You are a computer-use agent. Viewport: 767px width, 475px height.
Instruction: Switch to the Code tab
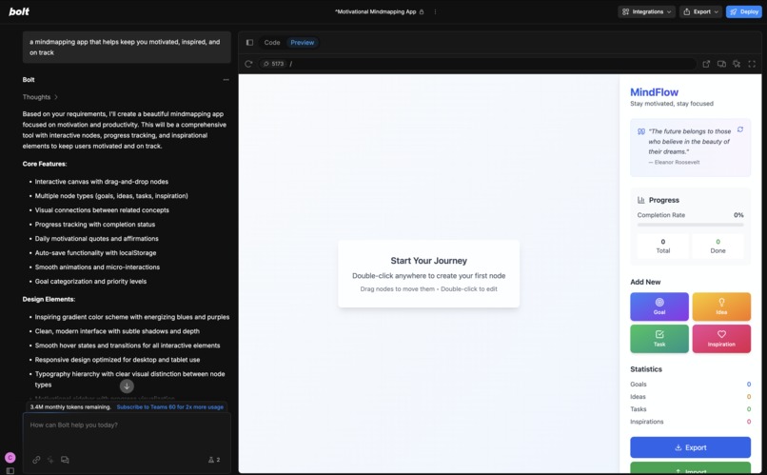(272, 43)
